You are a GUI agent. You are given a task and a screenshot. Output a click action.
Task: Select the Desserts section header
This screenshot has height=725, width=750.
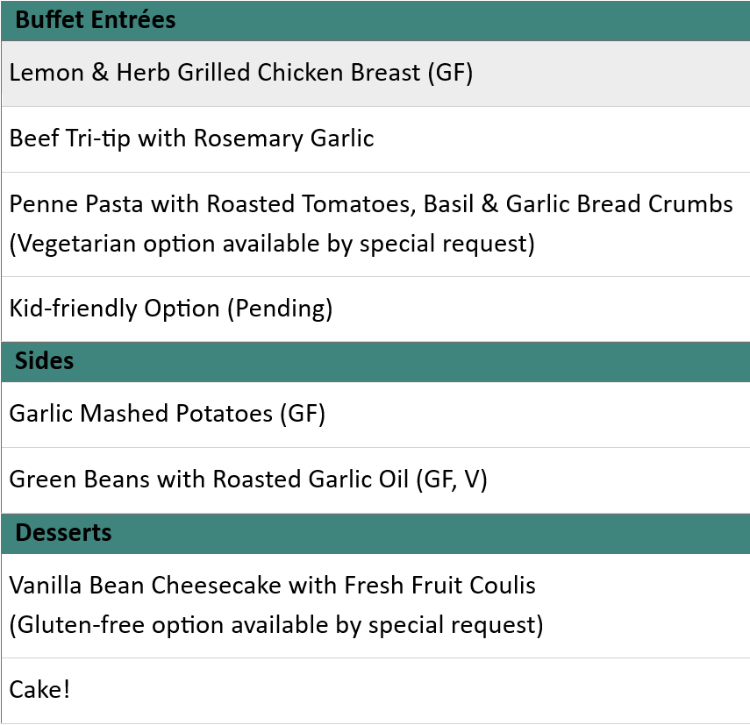[x=375, y=534]
